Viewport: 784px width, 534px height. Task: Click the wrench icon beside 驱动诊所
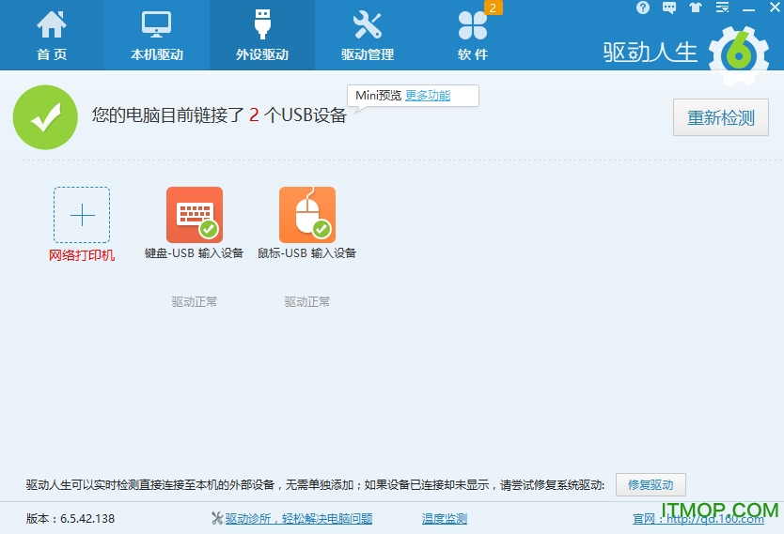217,519
